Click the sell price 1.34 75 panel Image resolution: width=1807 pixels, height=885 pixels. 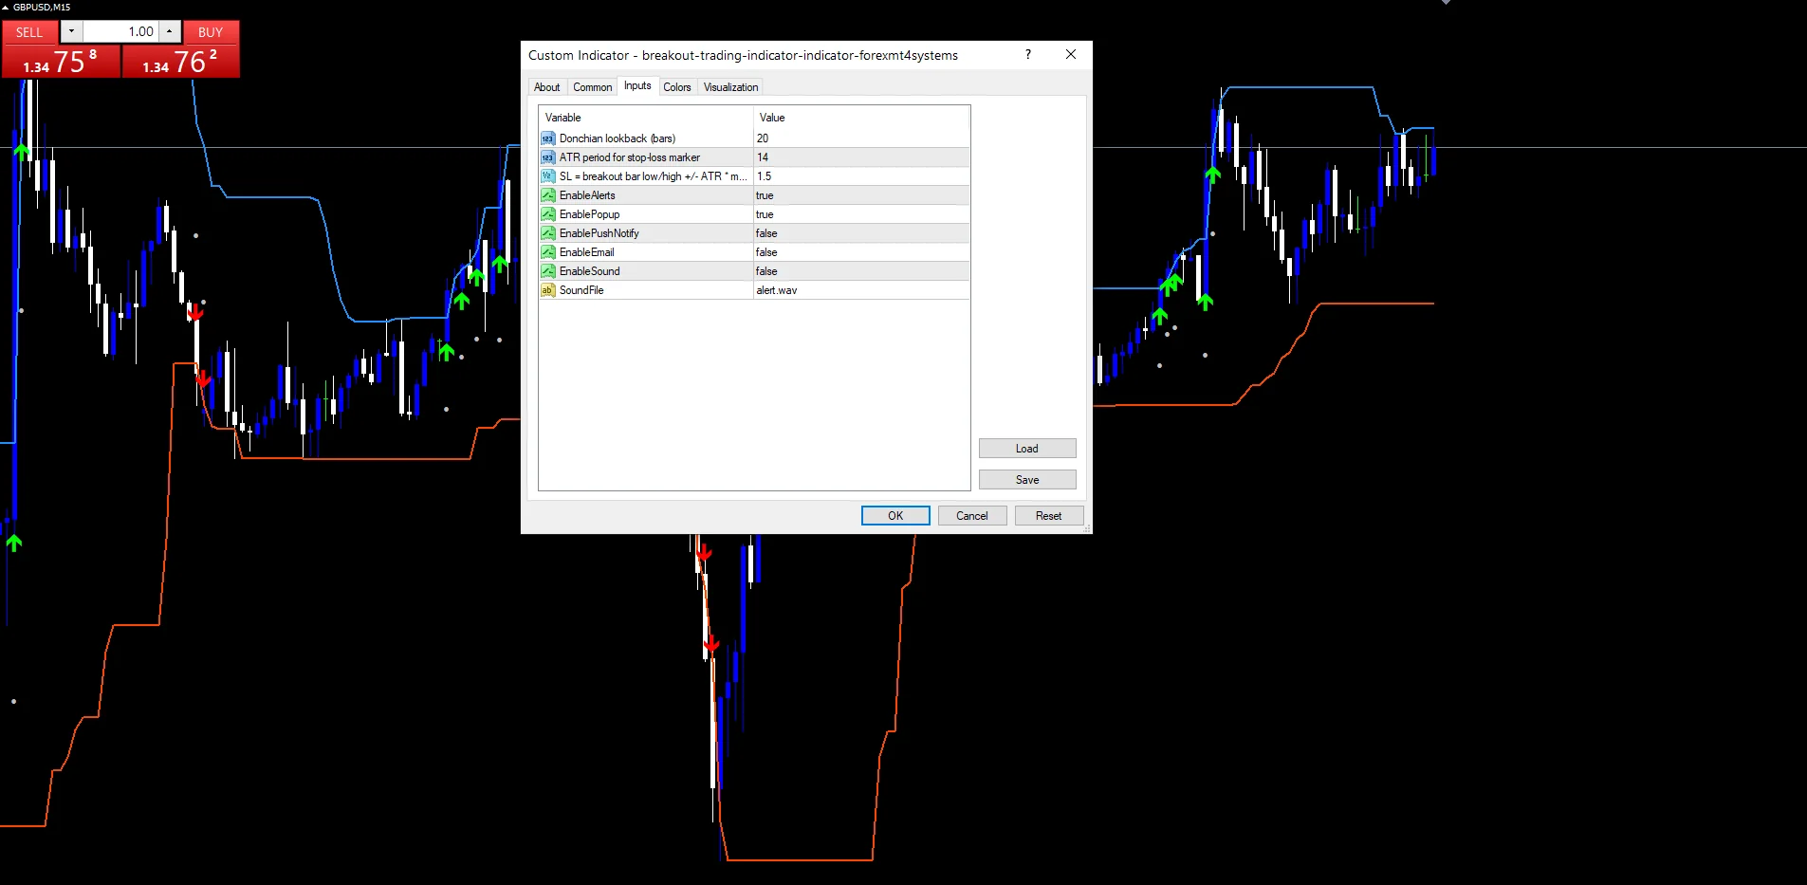pyautogui.click(x=61, y=62)
